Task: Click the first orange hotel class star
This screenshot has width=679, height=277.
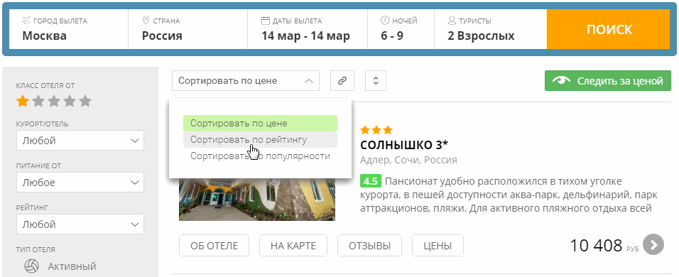Action: pyautogui.click(x=23, y=102)
